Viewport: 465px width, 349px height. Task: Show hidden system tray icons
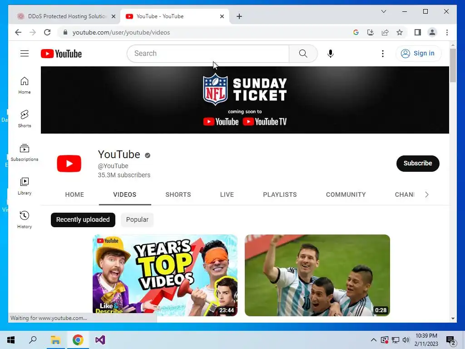[374, 340]
